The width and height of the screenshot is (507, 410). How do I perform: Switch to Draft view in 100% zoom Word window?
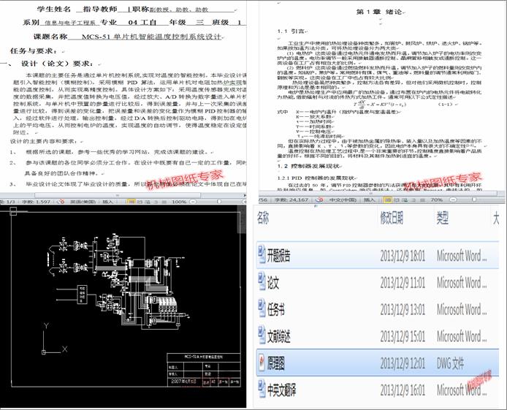(x=164, y=202)
